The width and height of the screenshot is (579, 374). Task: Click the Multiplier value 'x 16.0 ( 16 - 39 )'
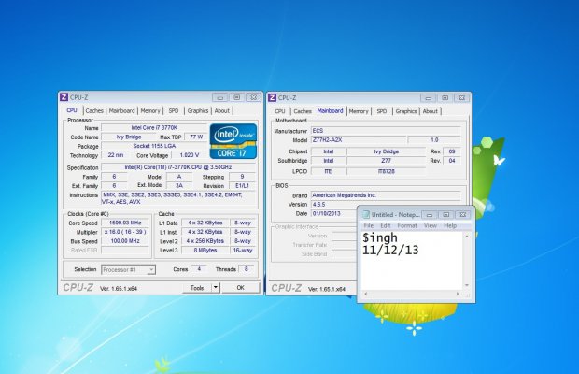125,232
